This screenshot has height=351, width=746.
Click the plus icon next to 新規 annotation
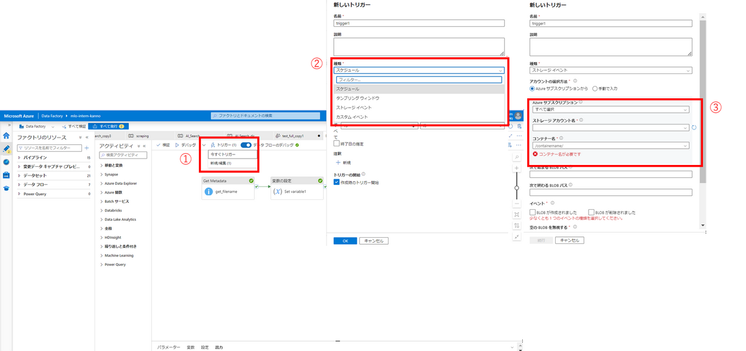coord(338,162)
